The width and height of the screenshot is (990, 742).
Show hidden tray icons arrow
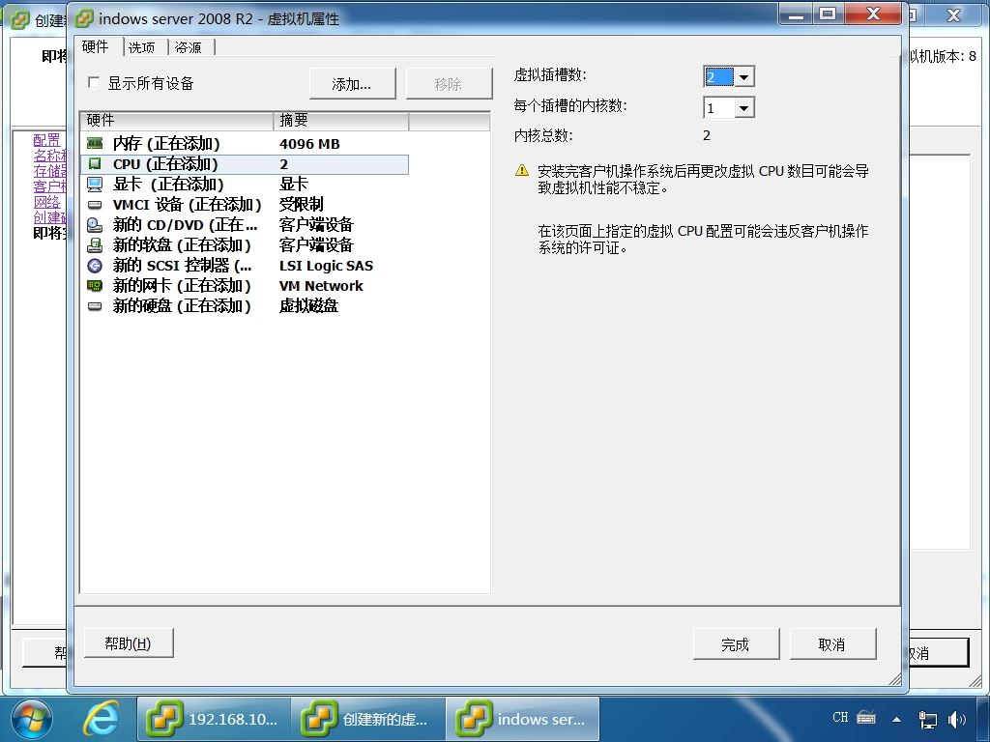(x=896, y=719)
